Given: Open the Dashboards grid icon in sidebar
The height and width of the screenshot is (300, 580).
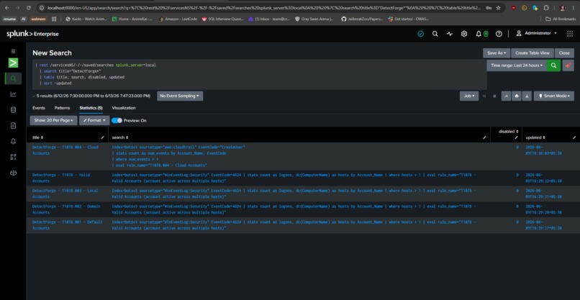Looking at the screenshot, I should [13, 157].
